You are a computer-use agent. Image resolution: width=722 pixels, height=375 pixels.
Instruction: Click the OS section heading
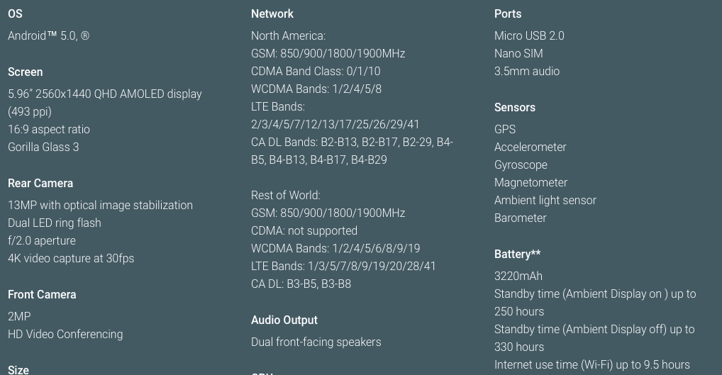[15, 13]
